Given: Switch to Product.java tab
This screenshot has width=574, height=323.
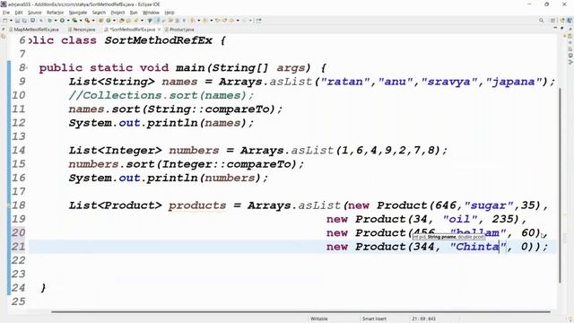Looking at the screenshot, I should click(179, 30).
